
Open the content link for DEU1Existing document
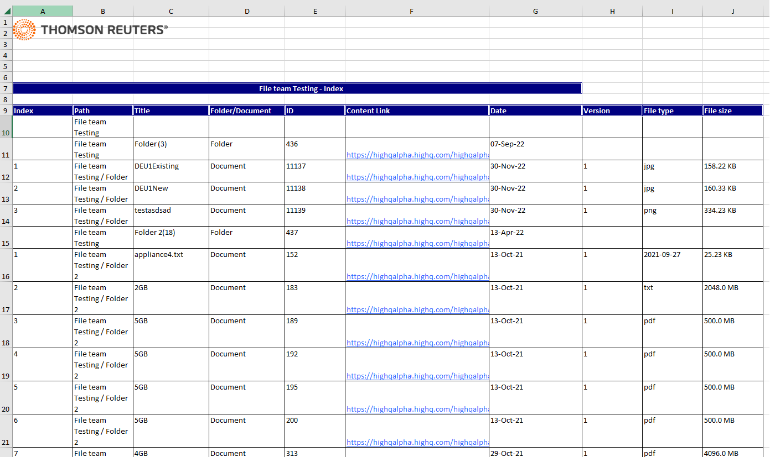pos(417,177)
